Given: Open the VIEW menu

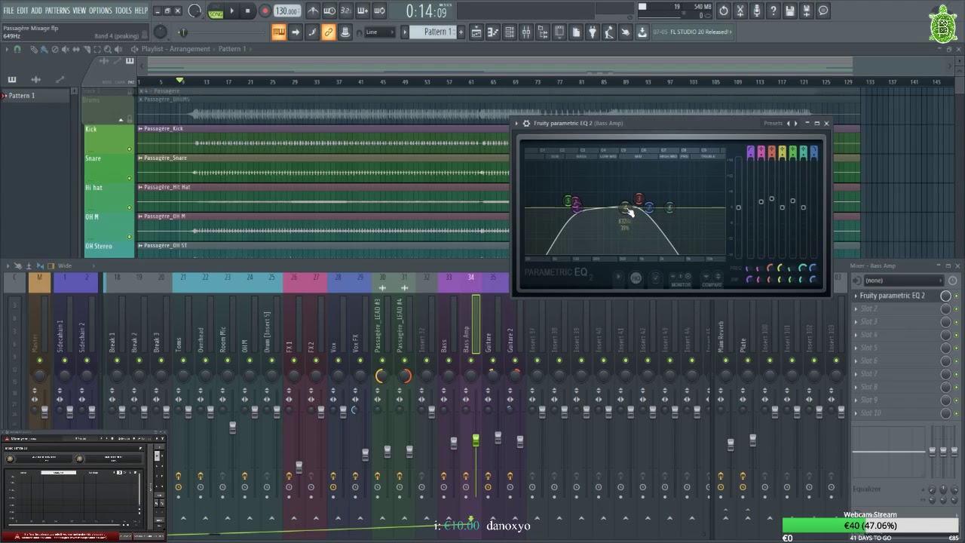Looking at the screenshot, I should pos(79,11).
